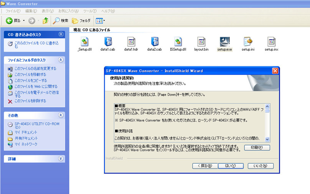
Task: Click the Up folder toolbar icon
Action: pyautogui.click(x=46, y=21)
